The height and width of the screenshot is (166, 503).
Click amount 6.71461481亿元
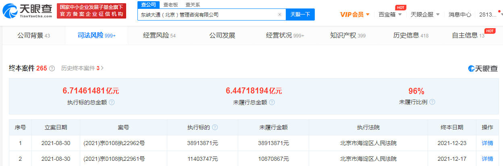(x=91, y=91)
